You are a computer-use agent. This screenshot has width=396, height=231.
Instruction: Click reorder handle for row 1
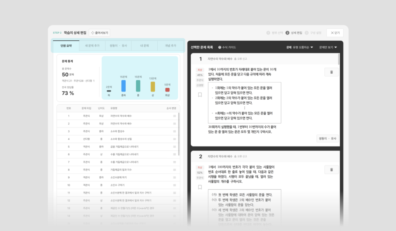174,116
